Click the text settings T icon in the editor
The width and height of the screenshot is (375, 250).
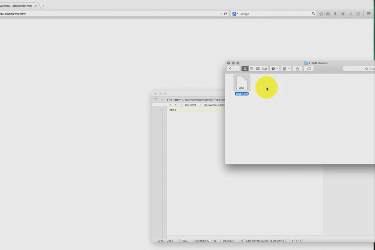pyautogui.click(x=155, y=100)
